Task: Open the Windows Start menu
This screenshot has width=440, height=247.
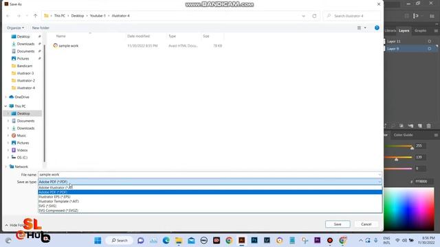Action: (x=98, y=240)
